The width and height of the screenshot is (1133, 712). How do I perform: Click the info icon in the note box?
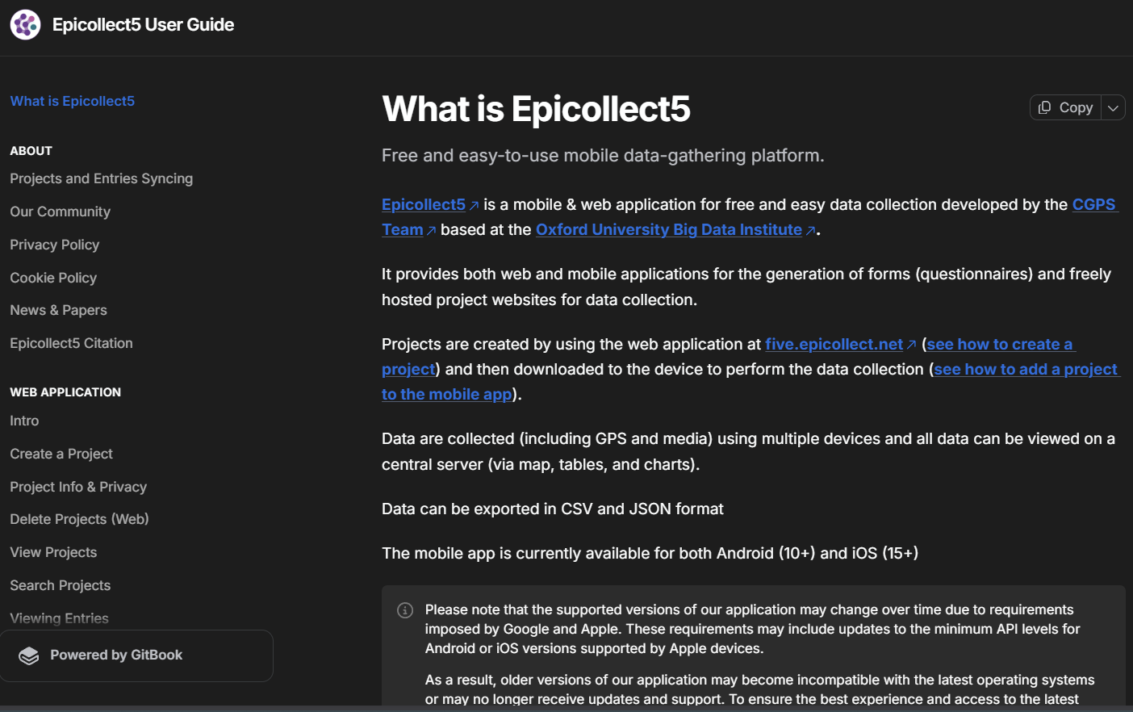(404, 610)
